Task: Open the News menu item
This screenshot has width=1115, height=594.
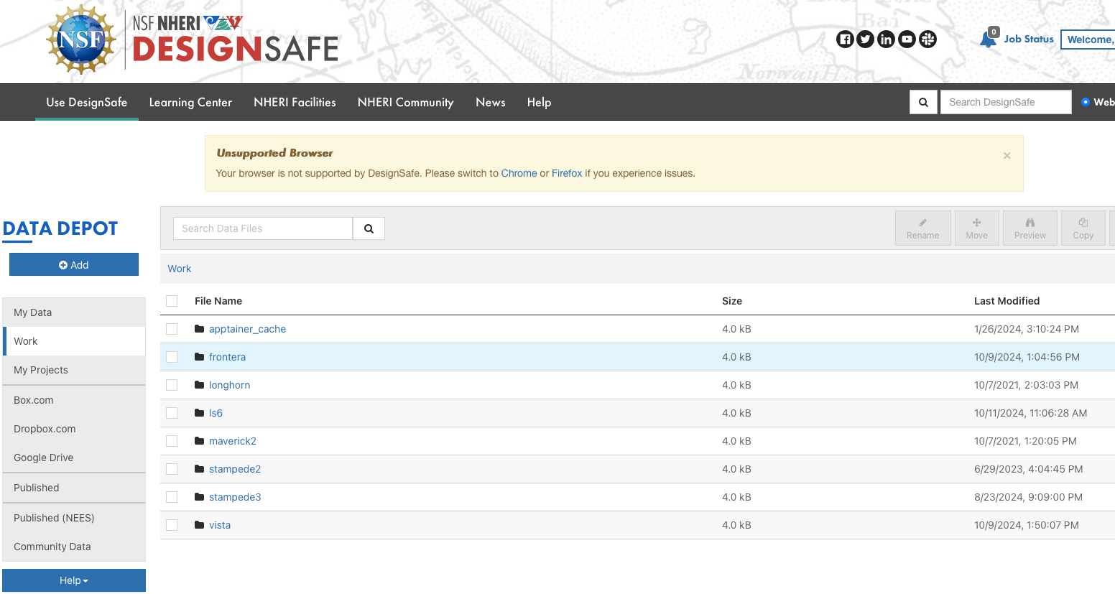Action: [491, 102]
